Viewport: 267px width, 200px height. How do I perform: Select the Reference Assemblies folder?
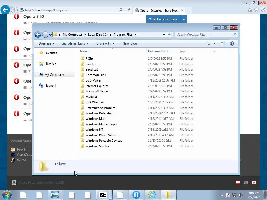(100, 108)
